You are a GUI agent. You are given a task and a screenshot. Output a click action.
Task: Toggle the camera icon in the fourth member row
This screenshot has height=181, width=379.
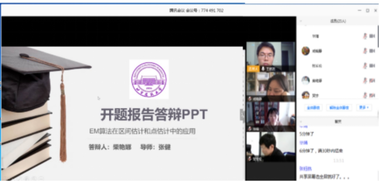pos(372,80)
